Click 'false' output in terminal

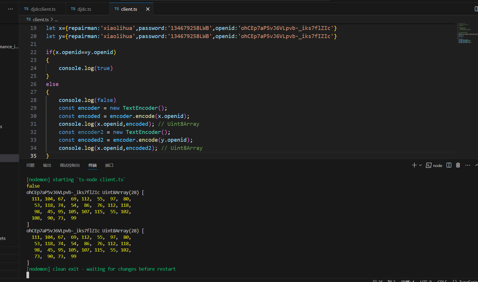point(33,186)
